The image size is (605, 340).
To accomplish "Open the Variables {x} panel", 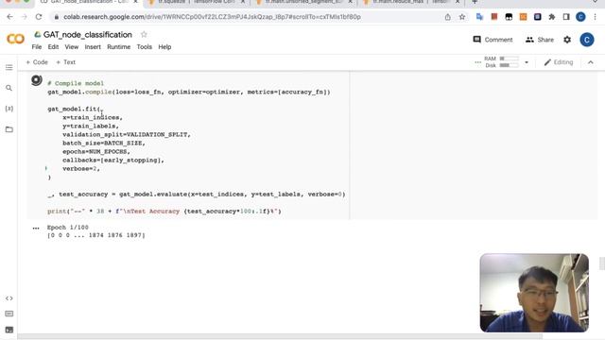I will 9,109.
